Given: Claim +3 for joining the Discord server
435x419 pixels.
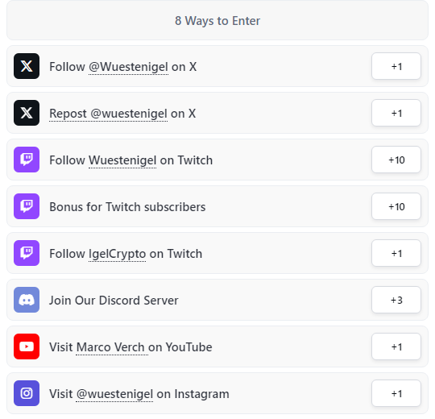Looking at the screenshot, I should (396, 300).
